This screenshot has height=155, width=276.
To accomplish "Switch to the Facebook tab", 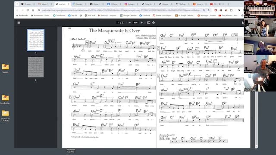I will (x=114, y=4).
